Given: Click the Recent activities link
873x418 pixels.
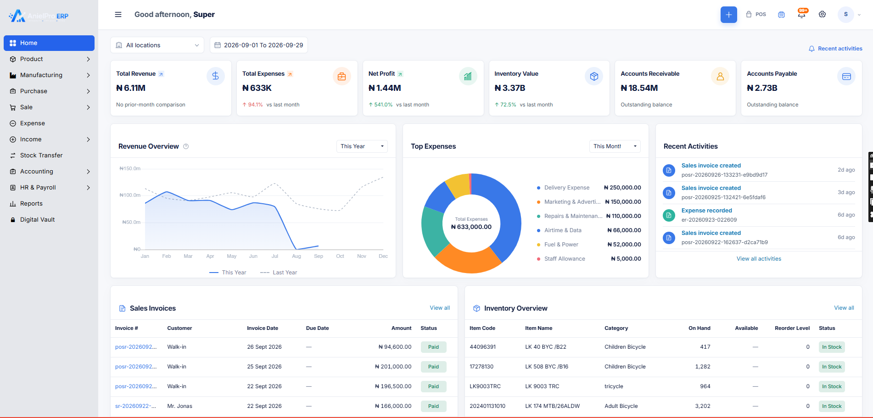Looking at the screenshot, I should pos(835,49).
